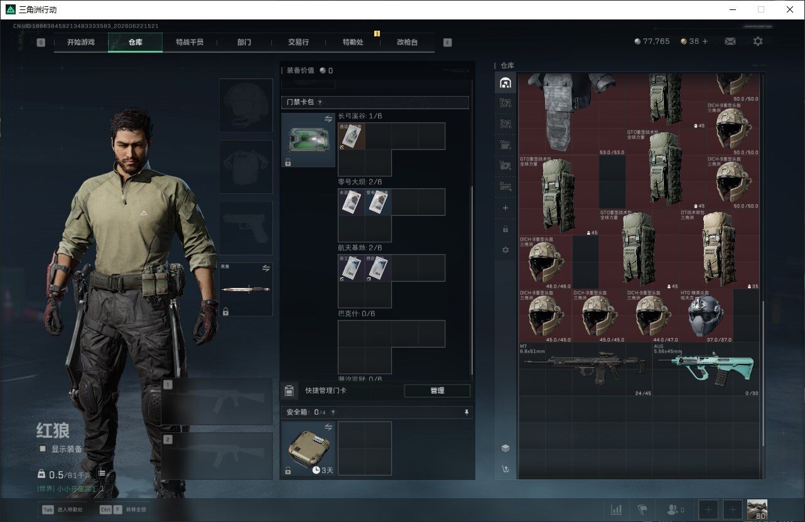The height and width of the screenshot is (522, 805).
Task: Select the D7战术背包 backpack
Action: click(x=719, y=249)
